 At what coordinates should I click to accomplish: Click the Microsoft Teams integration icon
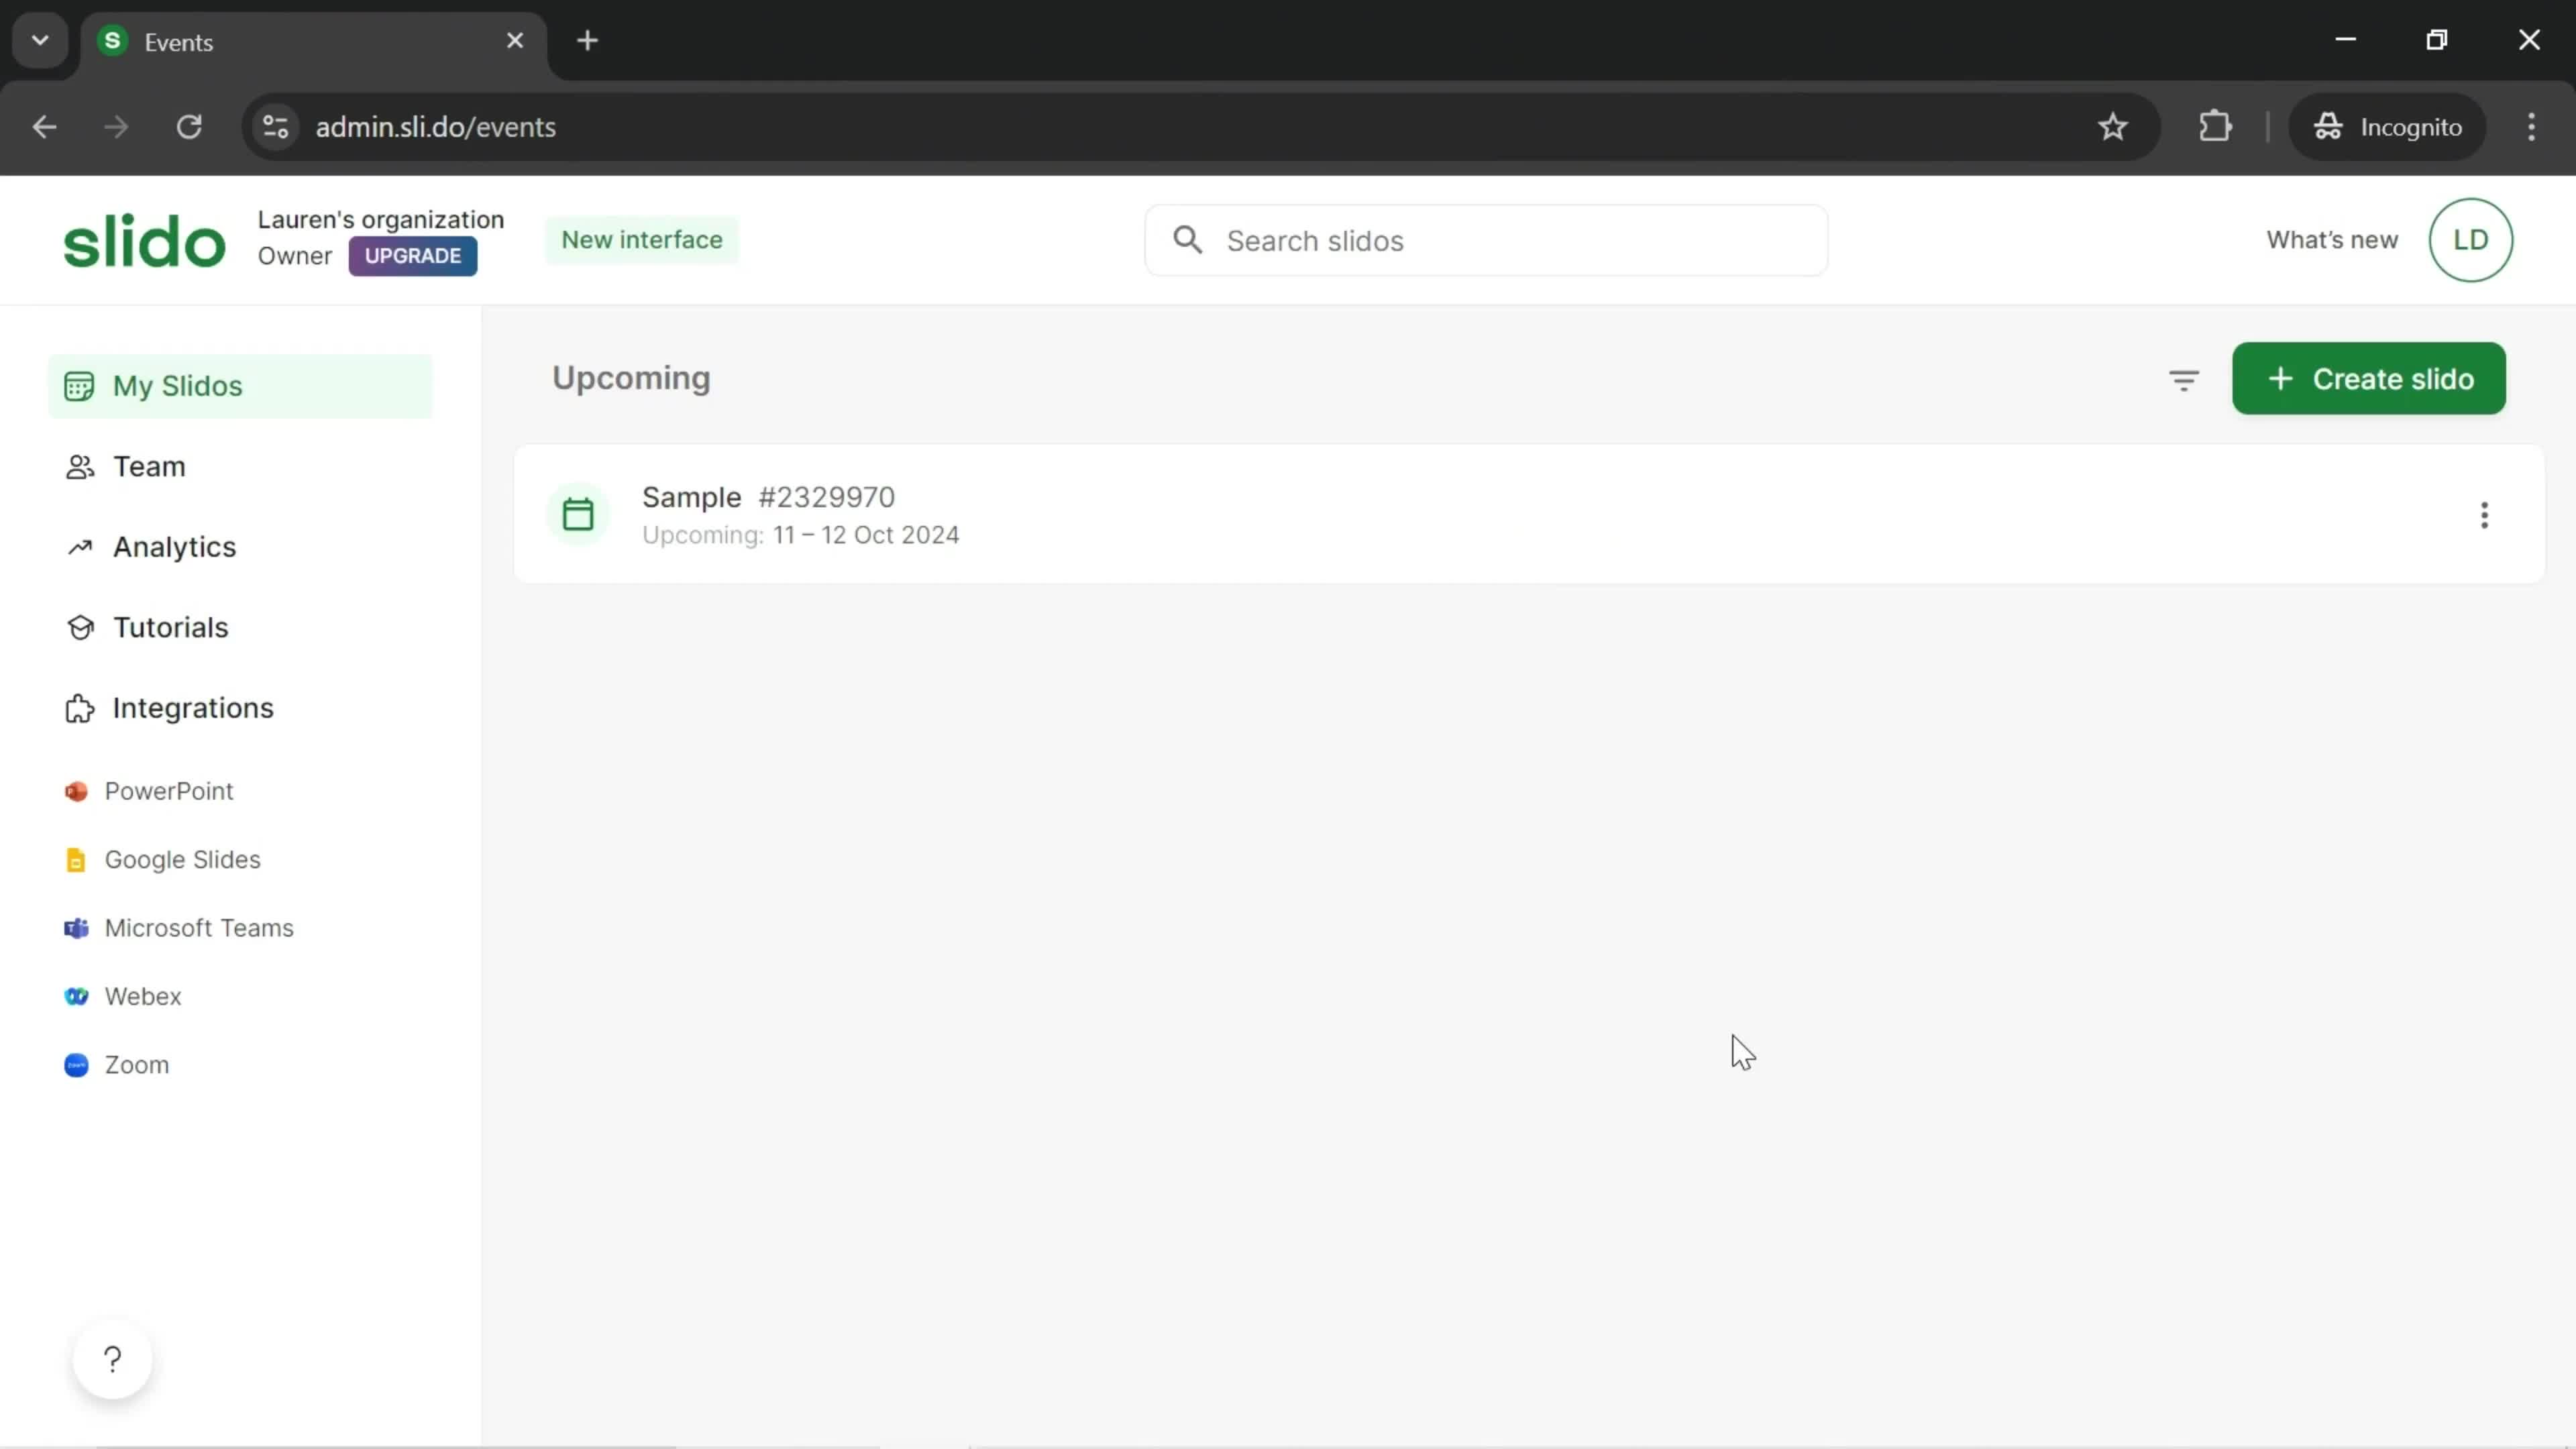(76, 927)
